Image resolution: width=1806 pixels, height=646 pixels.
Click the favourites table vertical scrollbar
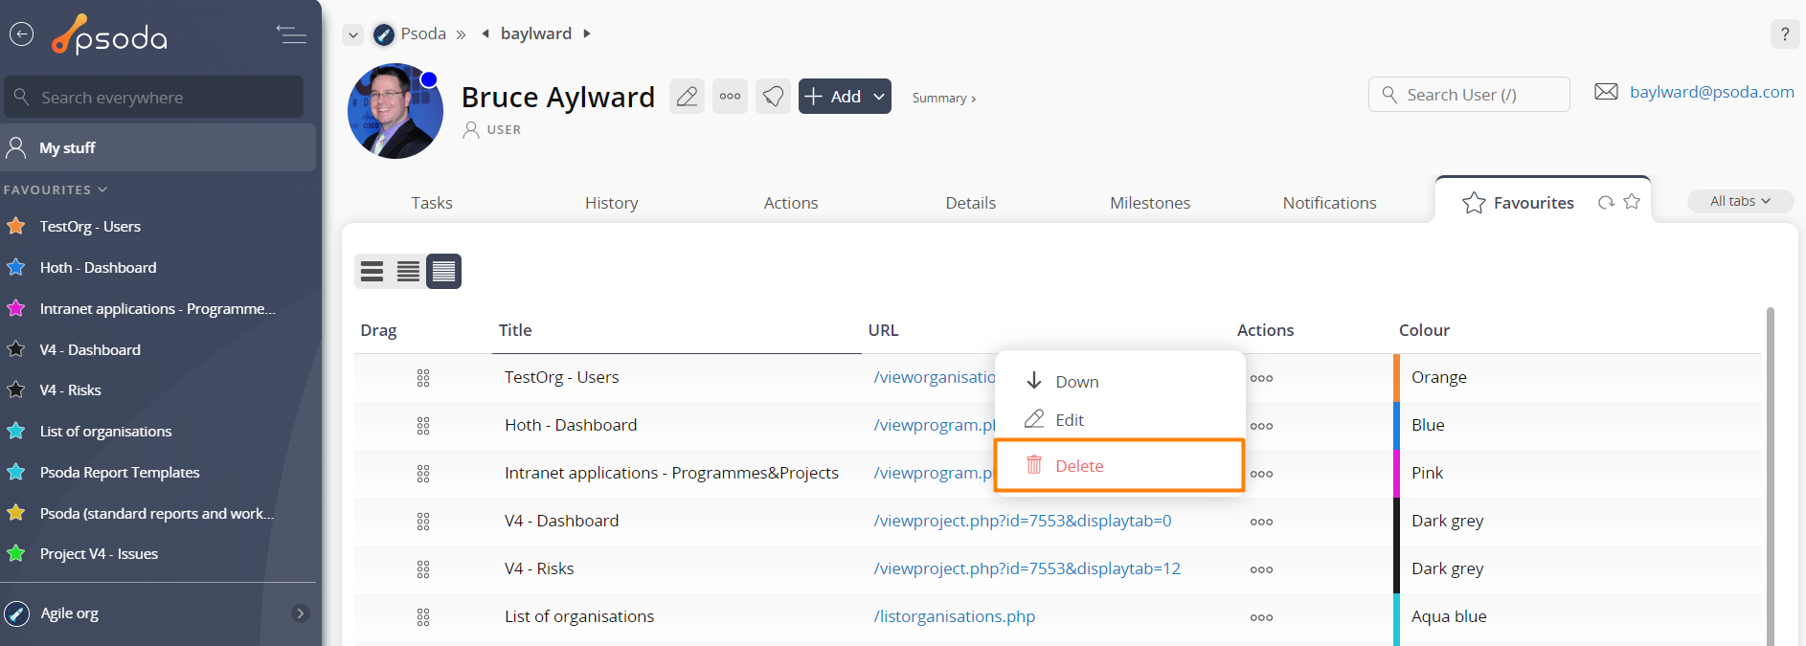(1771, 476)
